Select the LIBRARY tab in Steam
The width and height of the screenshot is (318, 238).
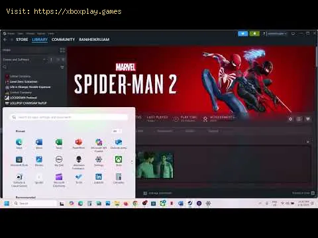point(40,40)
